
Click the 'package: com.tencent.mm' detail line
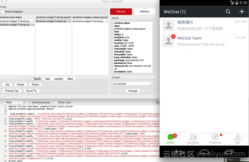tap(129, 60)
